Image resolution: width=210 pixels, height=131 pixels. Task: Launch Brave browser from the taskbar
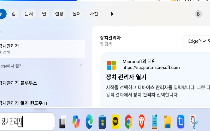coord(141,122)
